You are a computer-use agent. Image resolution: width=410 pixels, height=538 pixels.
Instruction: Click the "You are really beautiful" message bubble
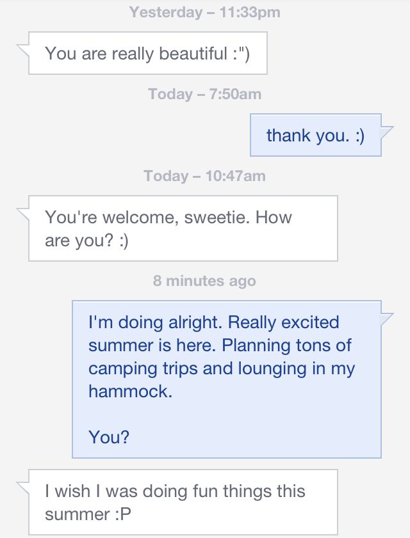pos(147,54)
